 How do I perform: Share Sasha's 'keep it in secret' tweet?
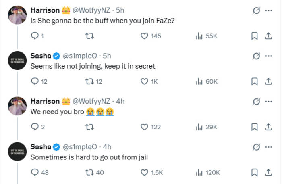pos(268,82)
